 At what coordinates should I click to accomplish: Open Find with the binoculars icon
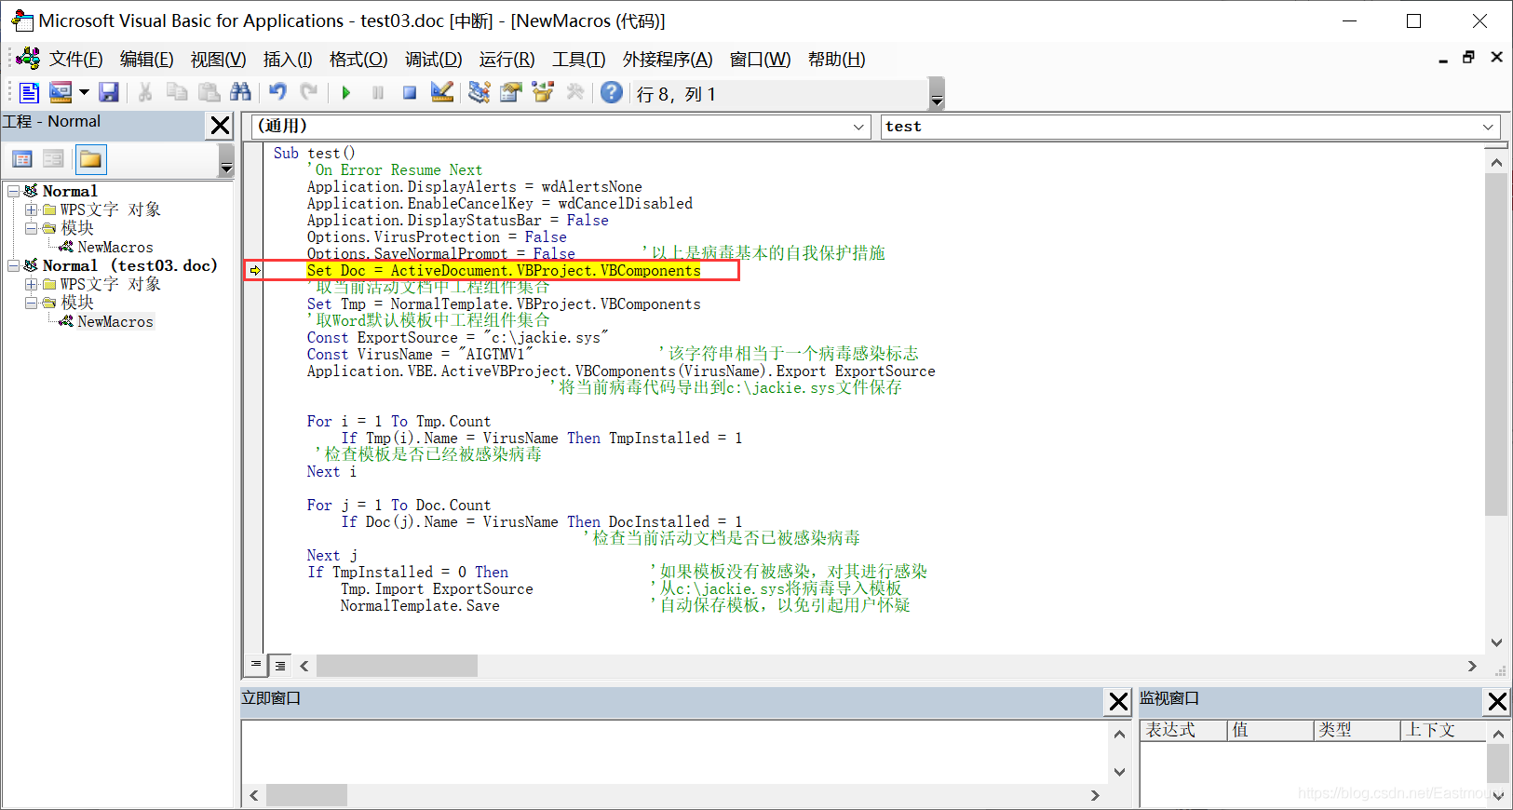240,92
